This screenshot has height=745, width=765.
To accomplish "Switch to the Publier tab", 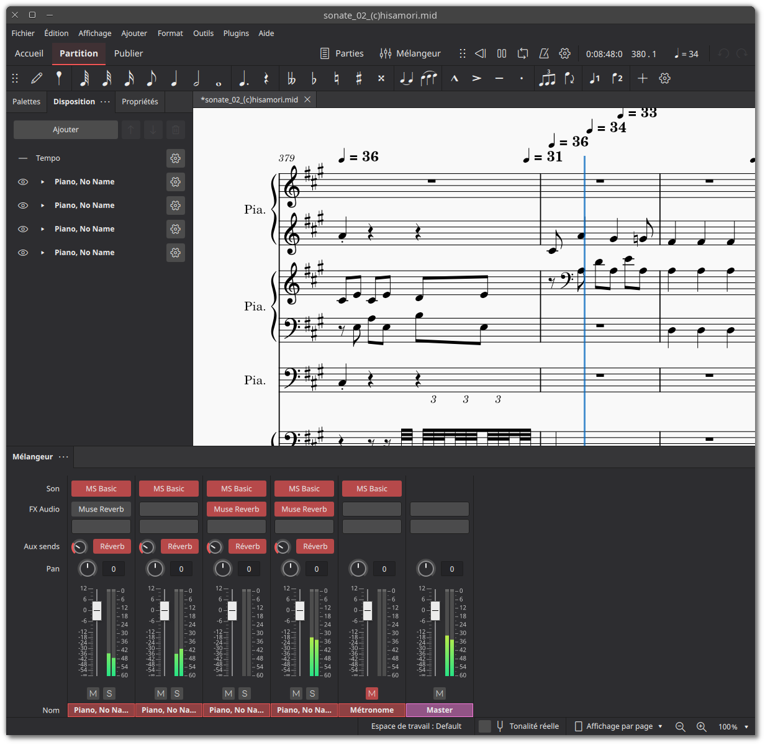I will (128, 53).
